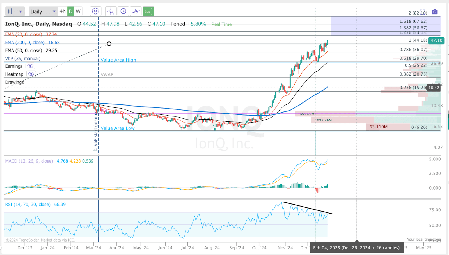
Task: Select the candlestick pattern analysis icon
Action: click(x=111, y=11)
